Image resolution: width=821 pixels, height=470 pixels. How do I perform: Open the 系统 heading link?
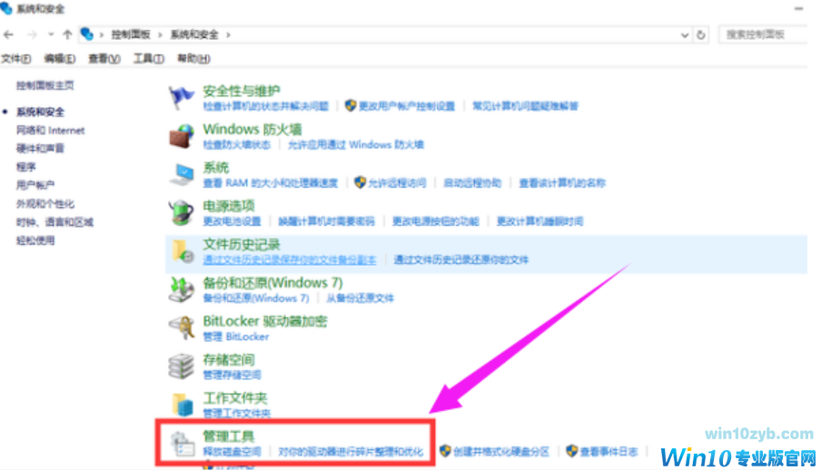216,168
